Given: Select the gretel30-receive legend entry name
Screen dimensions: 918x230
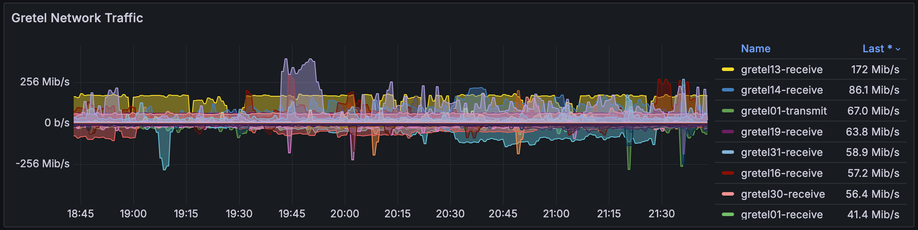Looking at the screenshot, I should pos(782,194).
